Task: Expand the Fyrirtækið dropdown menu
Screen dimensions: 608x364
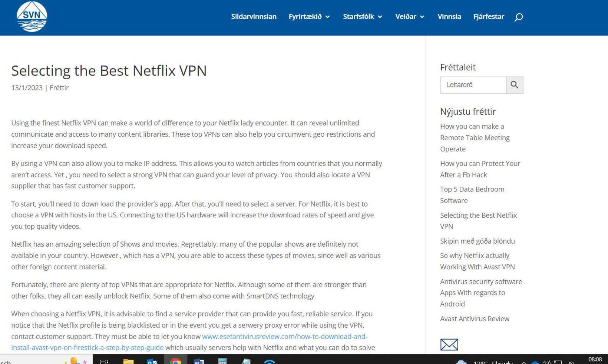Action: (x=309, y=17)
